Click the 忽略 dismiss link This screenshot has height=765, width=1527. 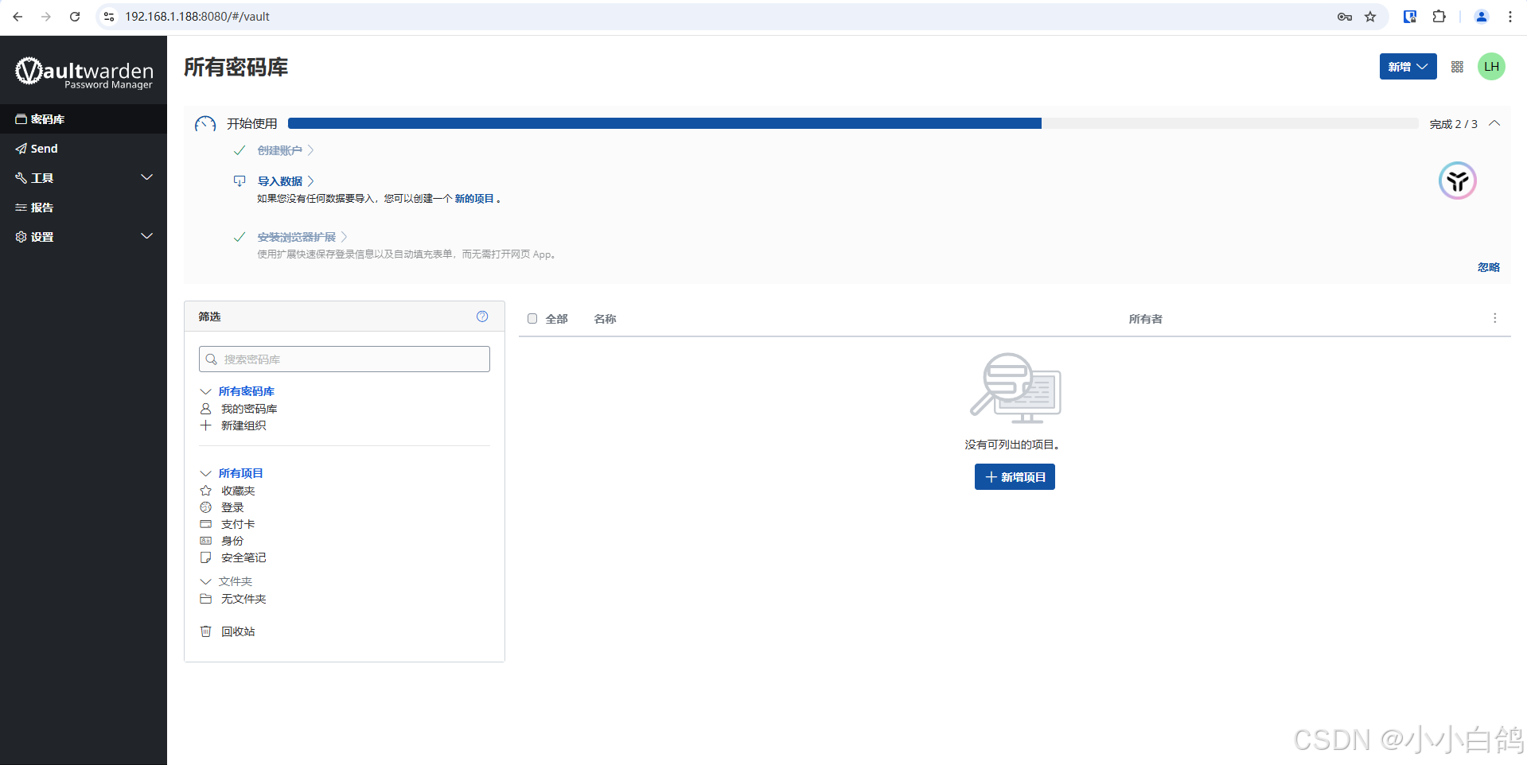(x=1488, y=267)
